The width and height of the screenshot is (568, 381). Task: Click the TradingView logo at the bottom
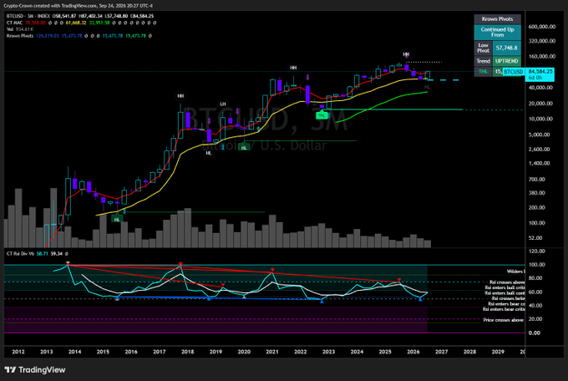pyautogui.click(x=35, y=370)
